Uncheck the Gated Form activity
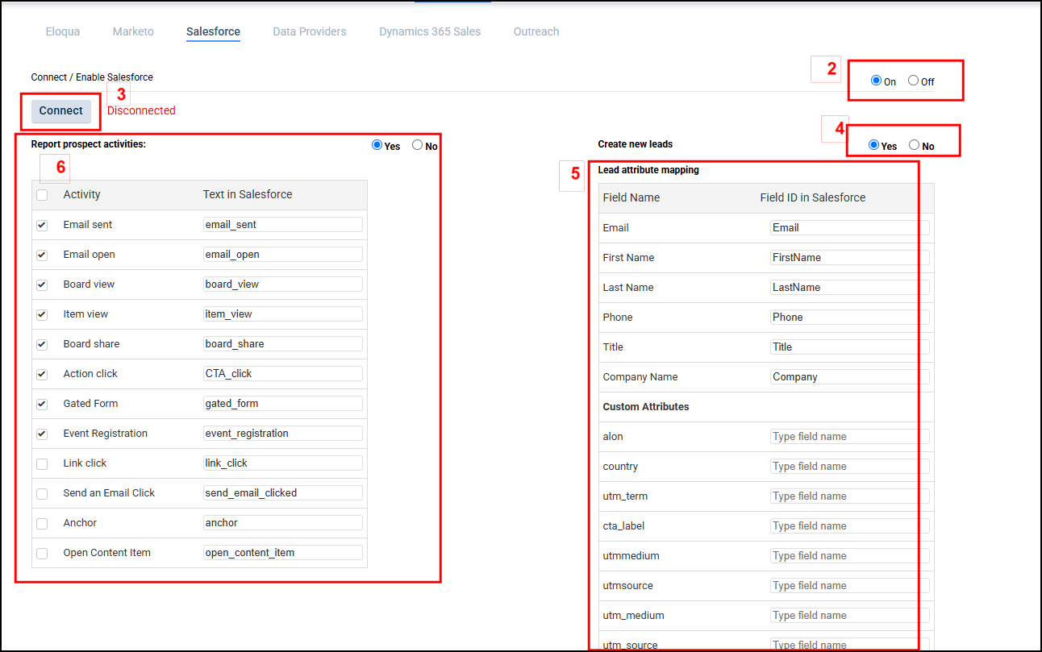 [42, 404]
